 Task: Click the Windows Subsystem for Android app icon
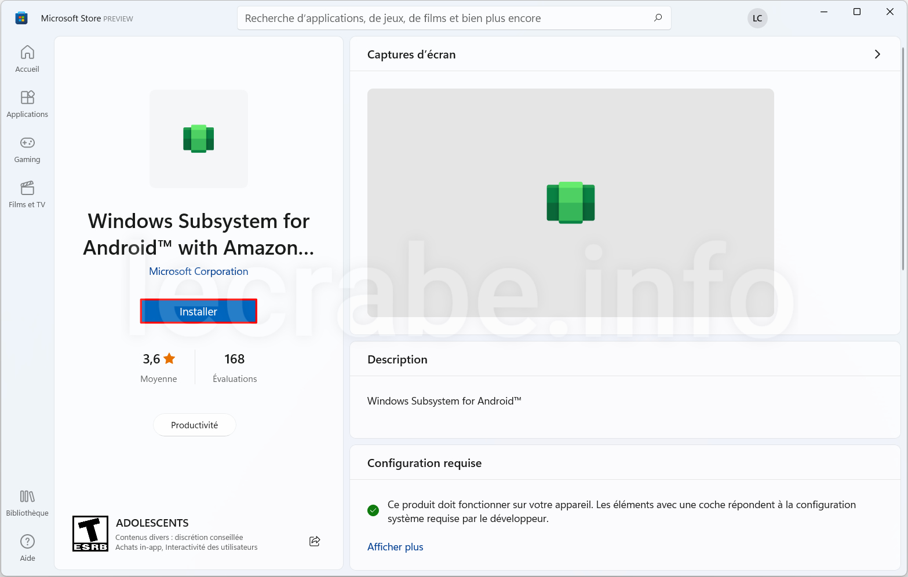click(x=199, y=139)
